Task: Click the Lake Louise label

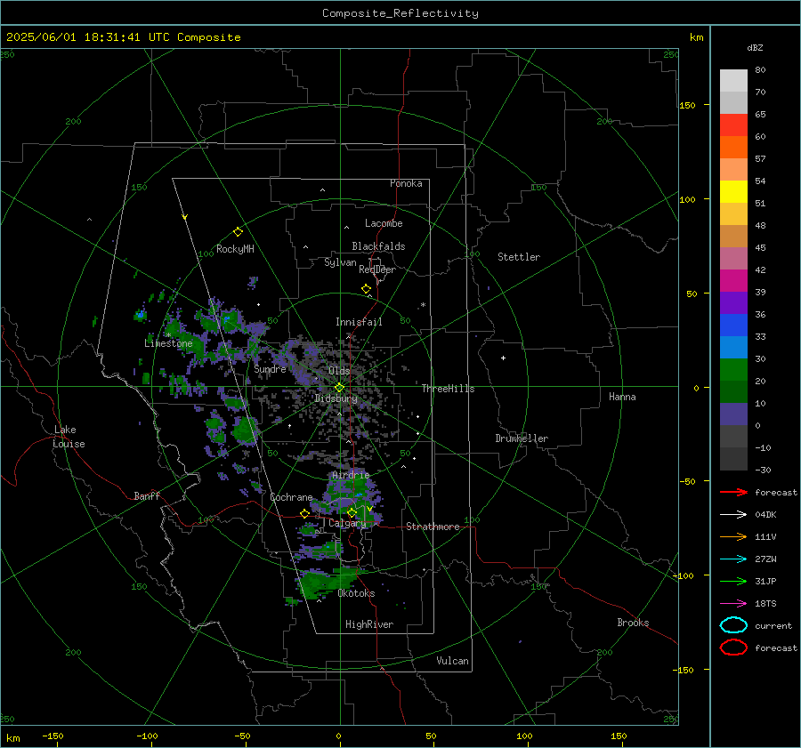Action: 69,437
